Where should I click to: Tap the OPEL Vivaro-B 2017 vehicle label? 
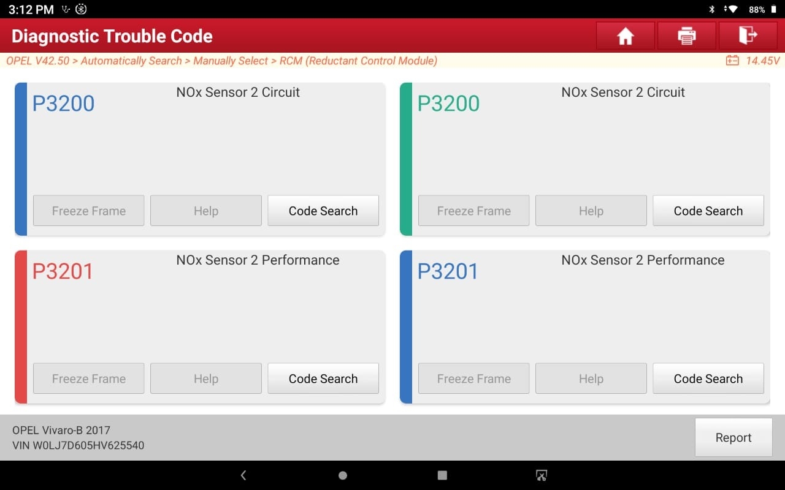click(61, 430)
